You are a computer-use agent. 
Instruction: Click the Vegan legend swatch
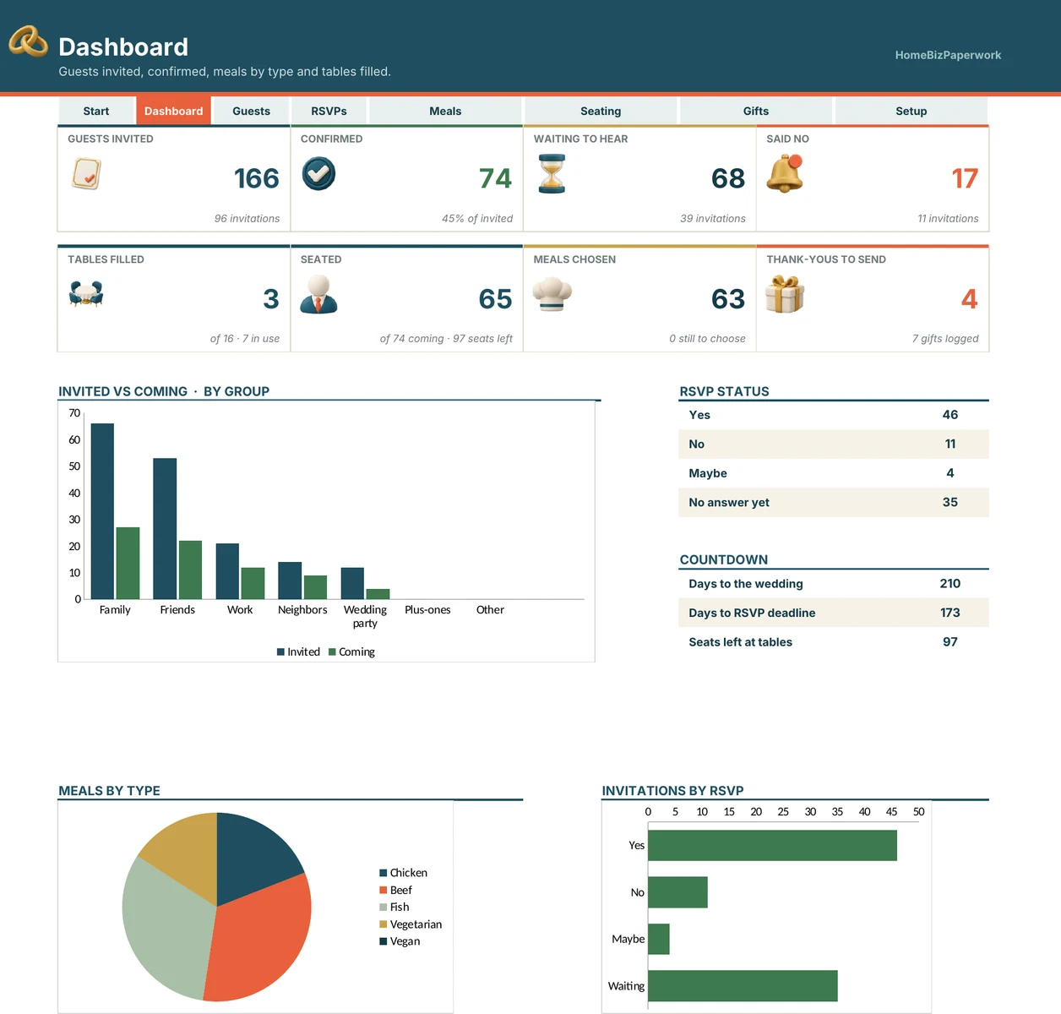(x=383, y=941)
